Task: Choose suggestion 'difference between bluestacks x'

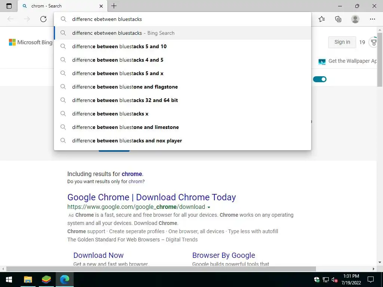Action: click(183, 114)
